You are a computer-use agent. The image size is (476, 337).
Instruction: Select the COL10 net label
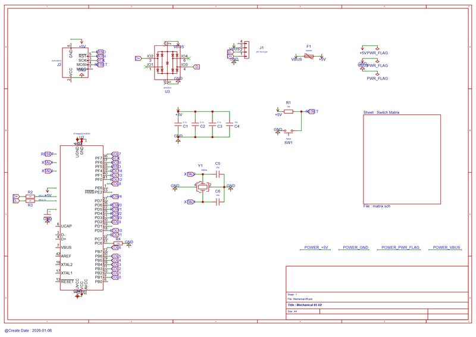[x=115, y=230]
